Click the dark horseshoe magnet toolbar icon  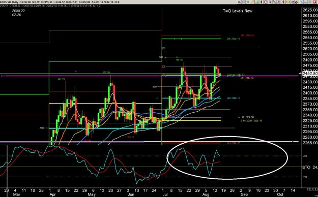pos(296,2)
